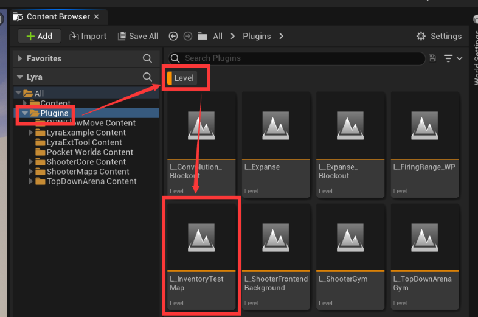
Task: Search within Favorites magnifier icon
Action: (147, 58)
